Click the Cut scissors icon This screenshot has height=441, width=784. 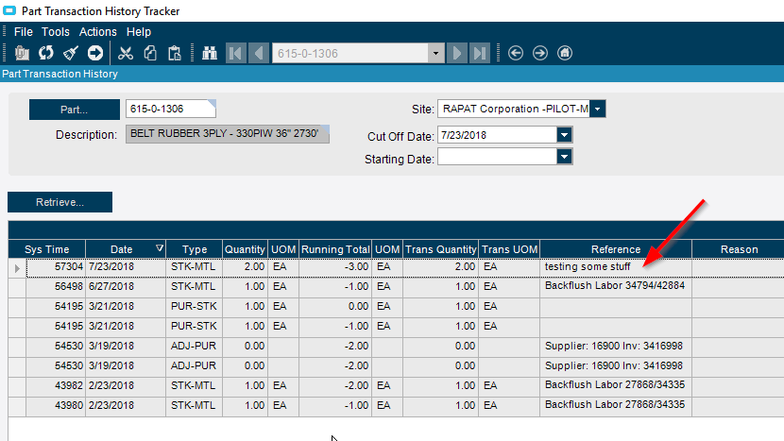[x=126, y=53]
